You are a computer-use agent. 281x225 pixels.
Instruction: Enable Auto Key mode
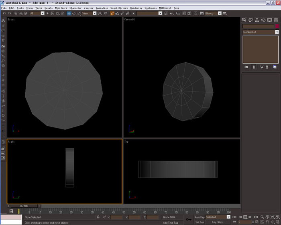point(200,217)
